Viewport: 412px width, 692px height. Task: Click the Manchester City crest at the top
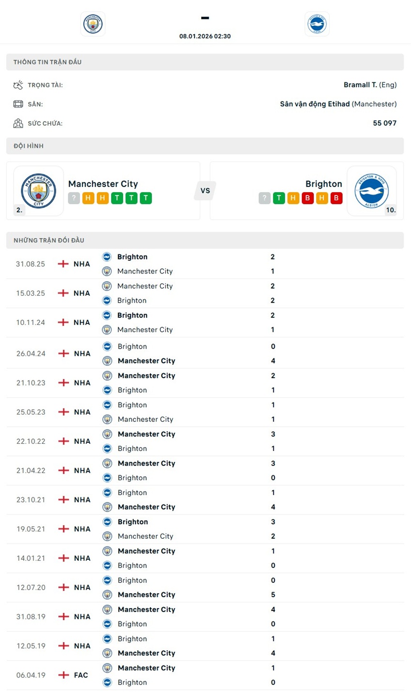93,24
